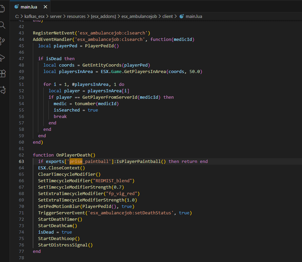302x262 pixels.
Task: Close the main.lua editor tab
Action: (x=46, y=7)
